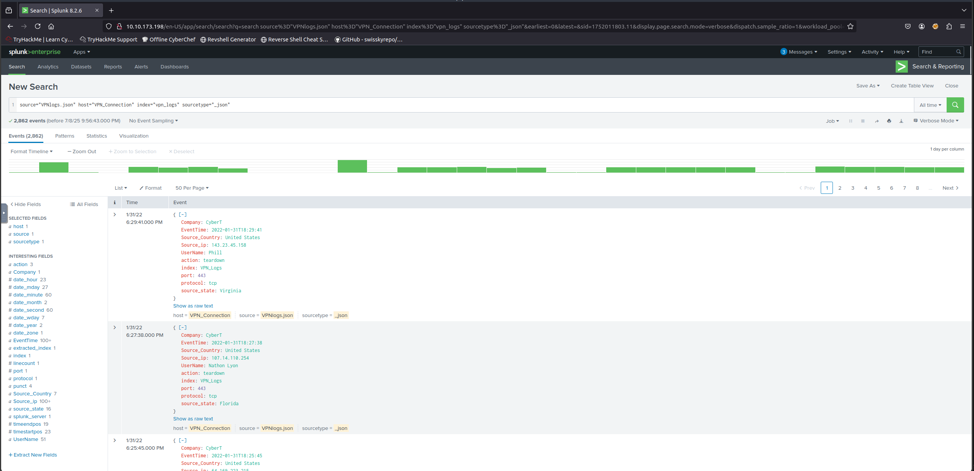Click the tallest timeline bar in middle
Screen dimensions: 974x471
tap(352, 166)
